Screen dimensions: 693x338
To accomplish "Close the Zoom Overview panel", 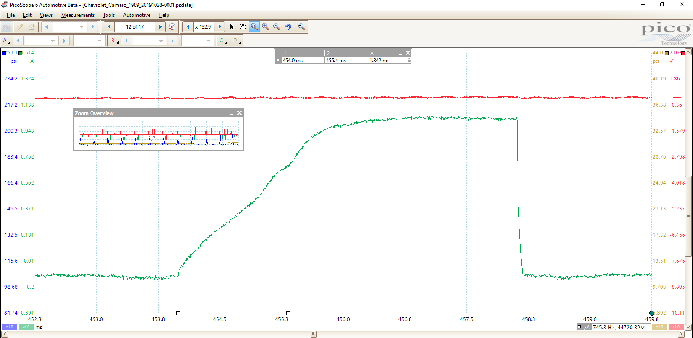I will click(239, 113).
